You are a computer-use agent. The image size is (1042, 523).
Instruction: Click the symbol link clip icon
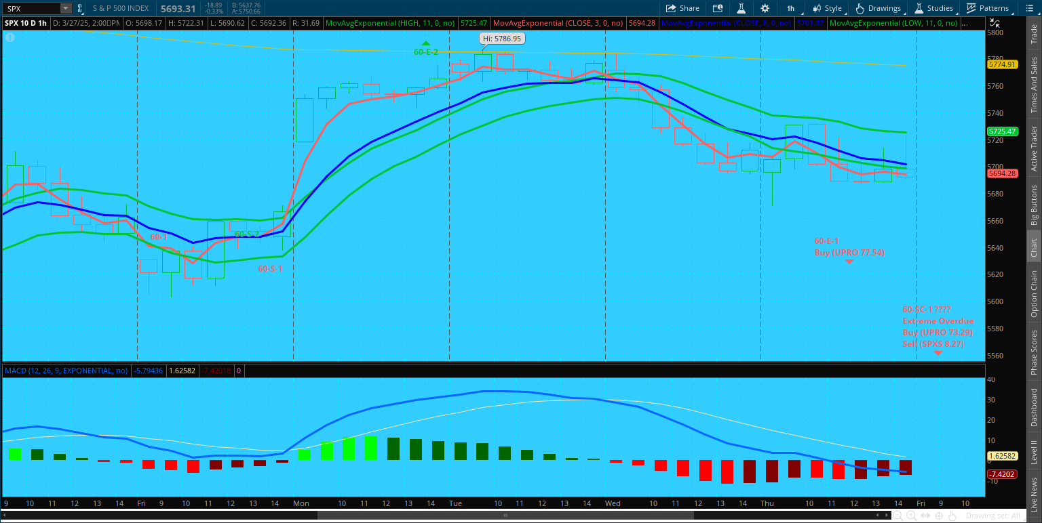pyautogui.click(x=80, y=9)
